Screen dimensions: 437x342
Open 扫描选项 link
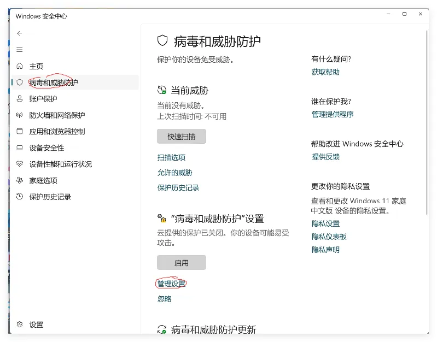coord(171,157)
